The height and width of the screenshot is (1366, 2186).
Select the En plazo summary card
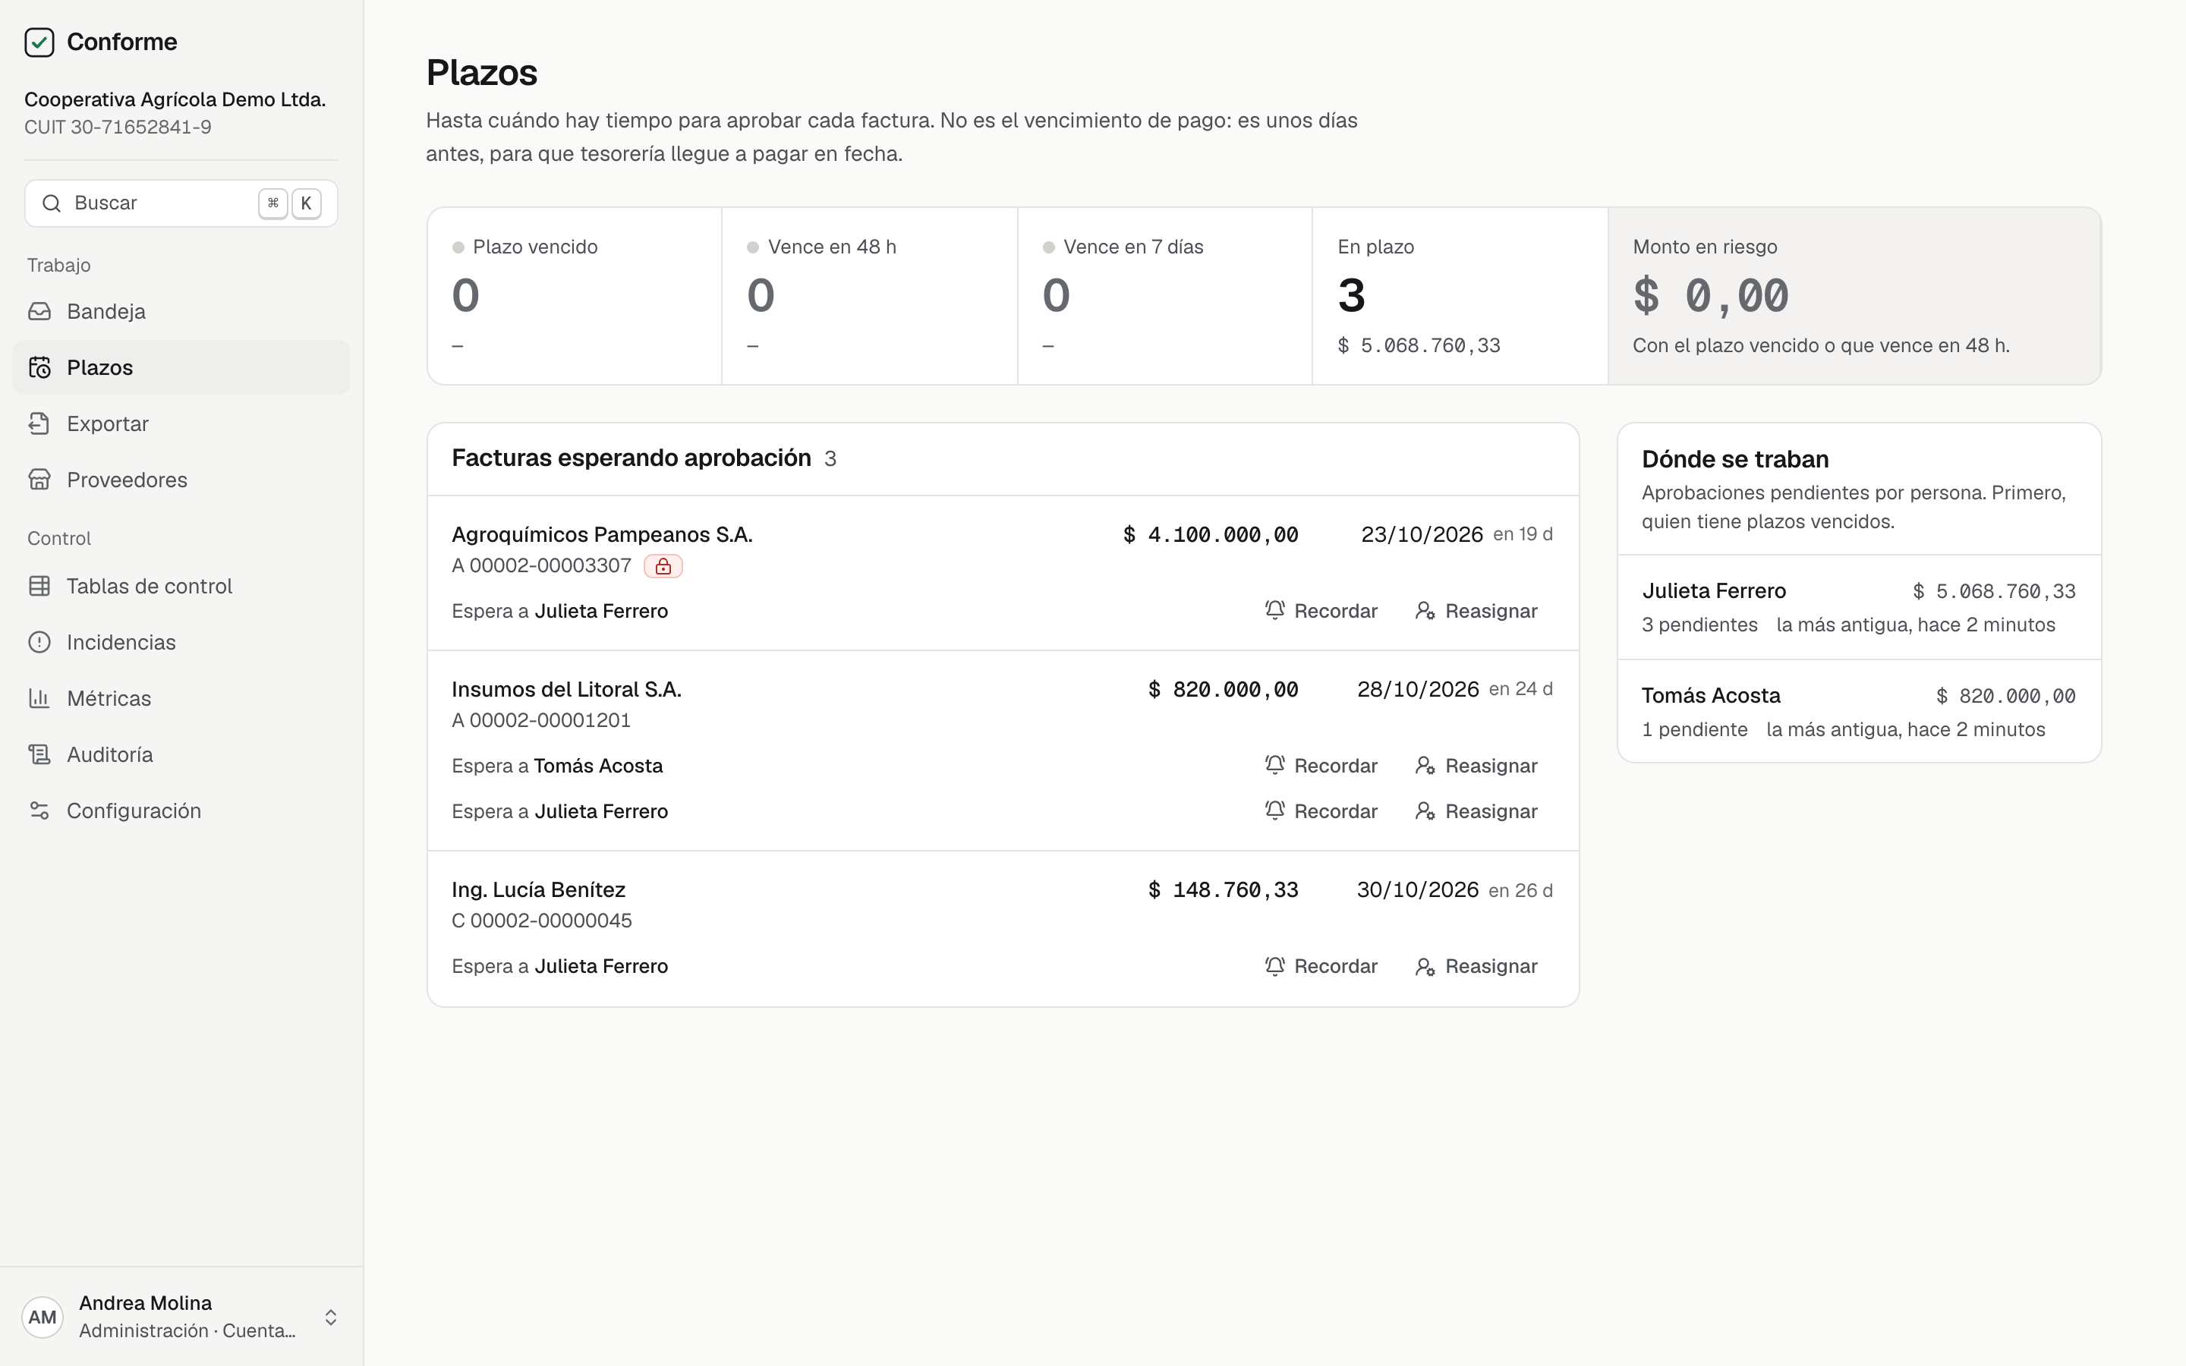[1460, 296]
